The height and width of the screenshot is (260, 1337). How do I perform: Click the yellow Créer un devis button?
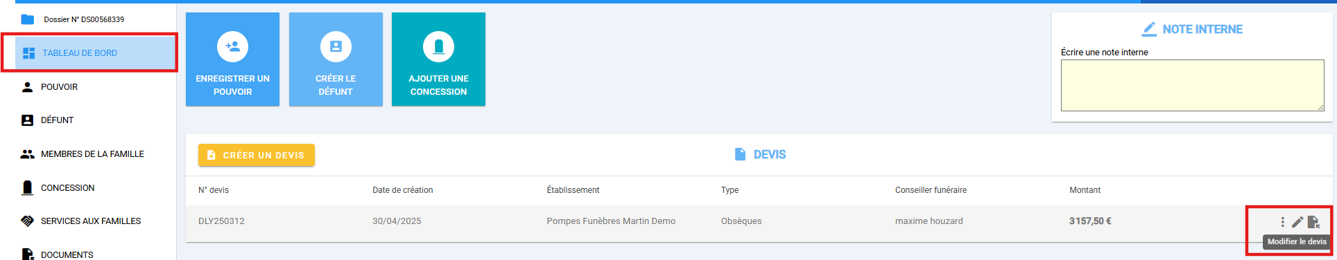pos(257,155)
